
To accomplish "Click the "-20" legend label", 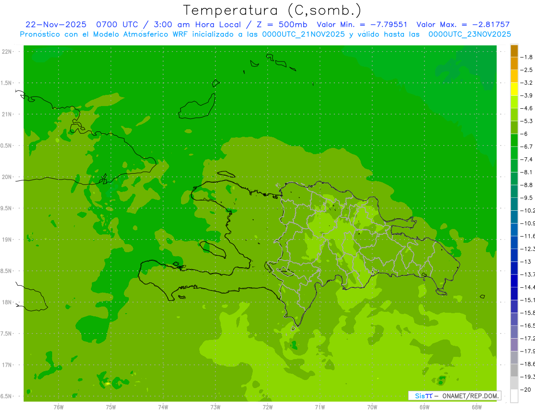I will [x=526, y=389].
